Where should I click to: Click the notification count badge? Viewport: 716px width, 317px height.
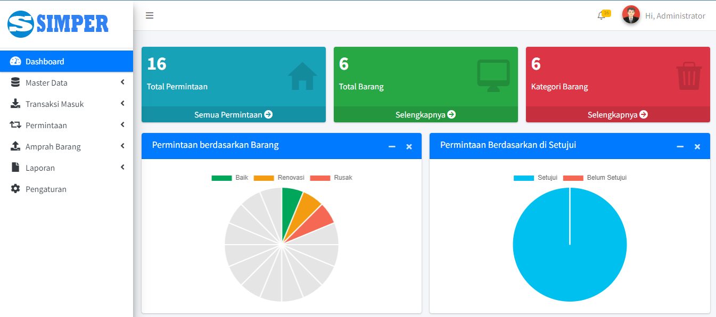click(x=606, y=13)
